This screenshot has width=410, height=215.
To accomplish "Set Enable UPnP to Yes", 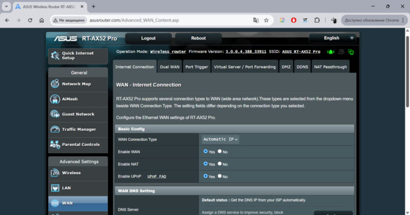I will tap(206, 176).
